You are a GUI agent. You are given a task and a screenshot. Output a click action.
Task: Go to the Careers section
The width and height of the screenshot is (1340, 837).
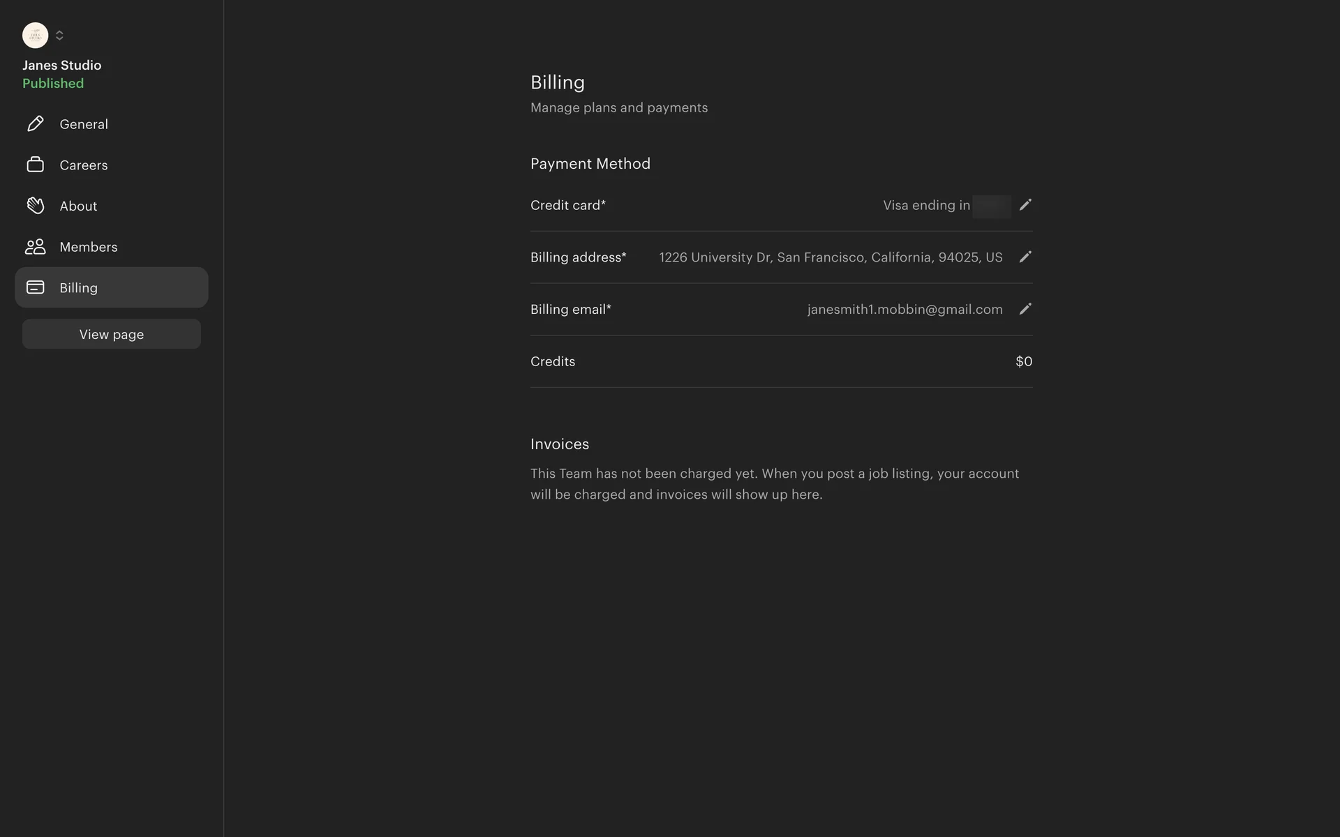tap(84, 165)
